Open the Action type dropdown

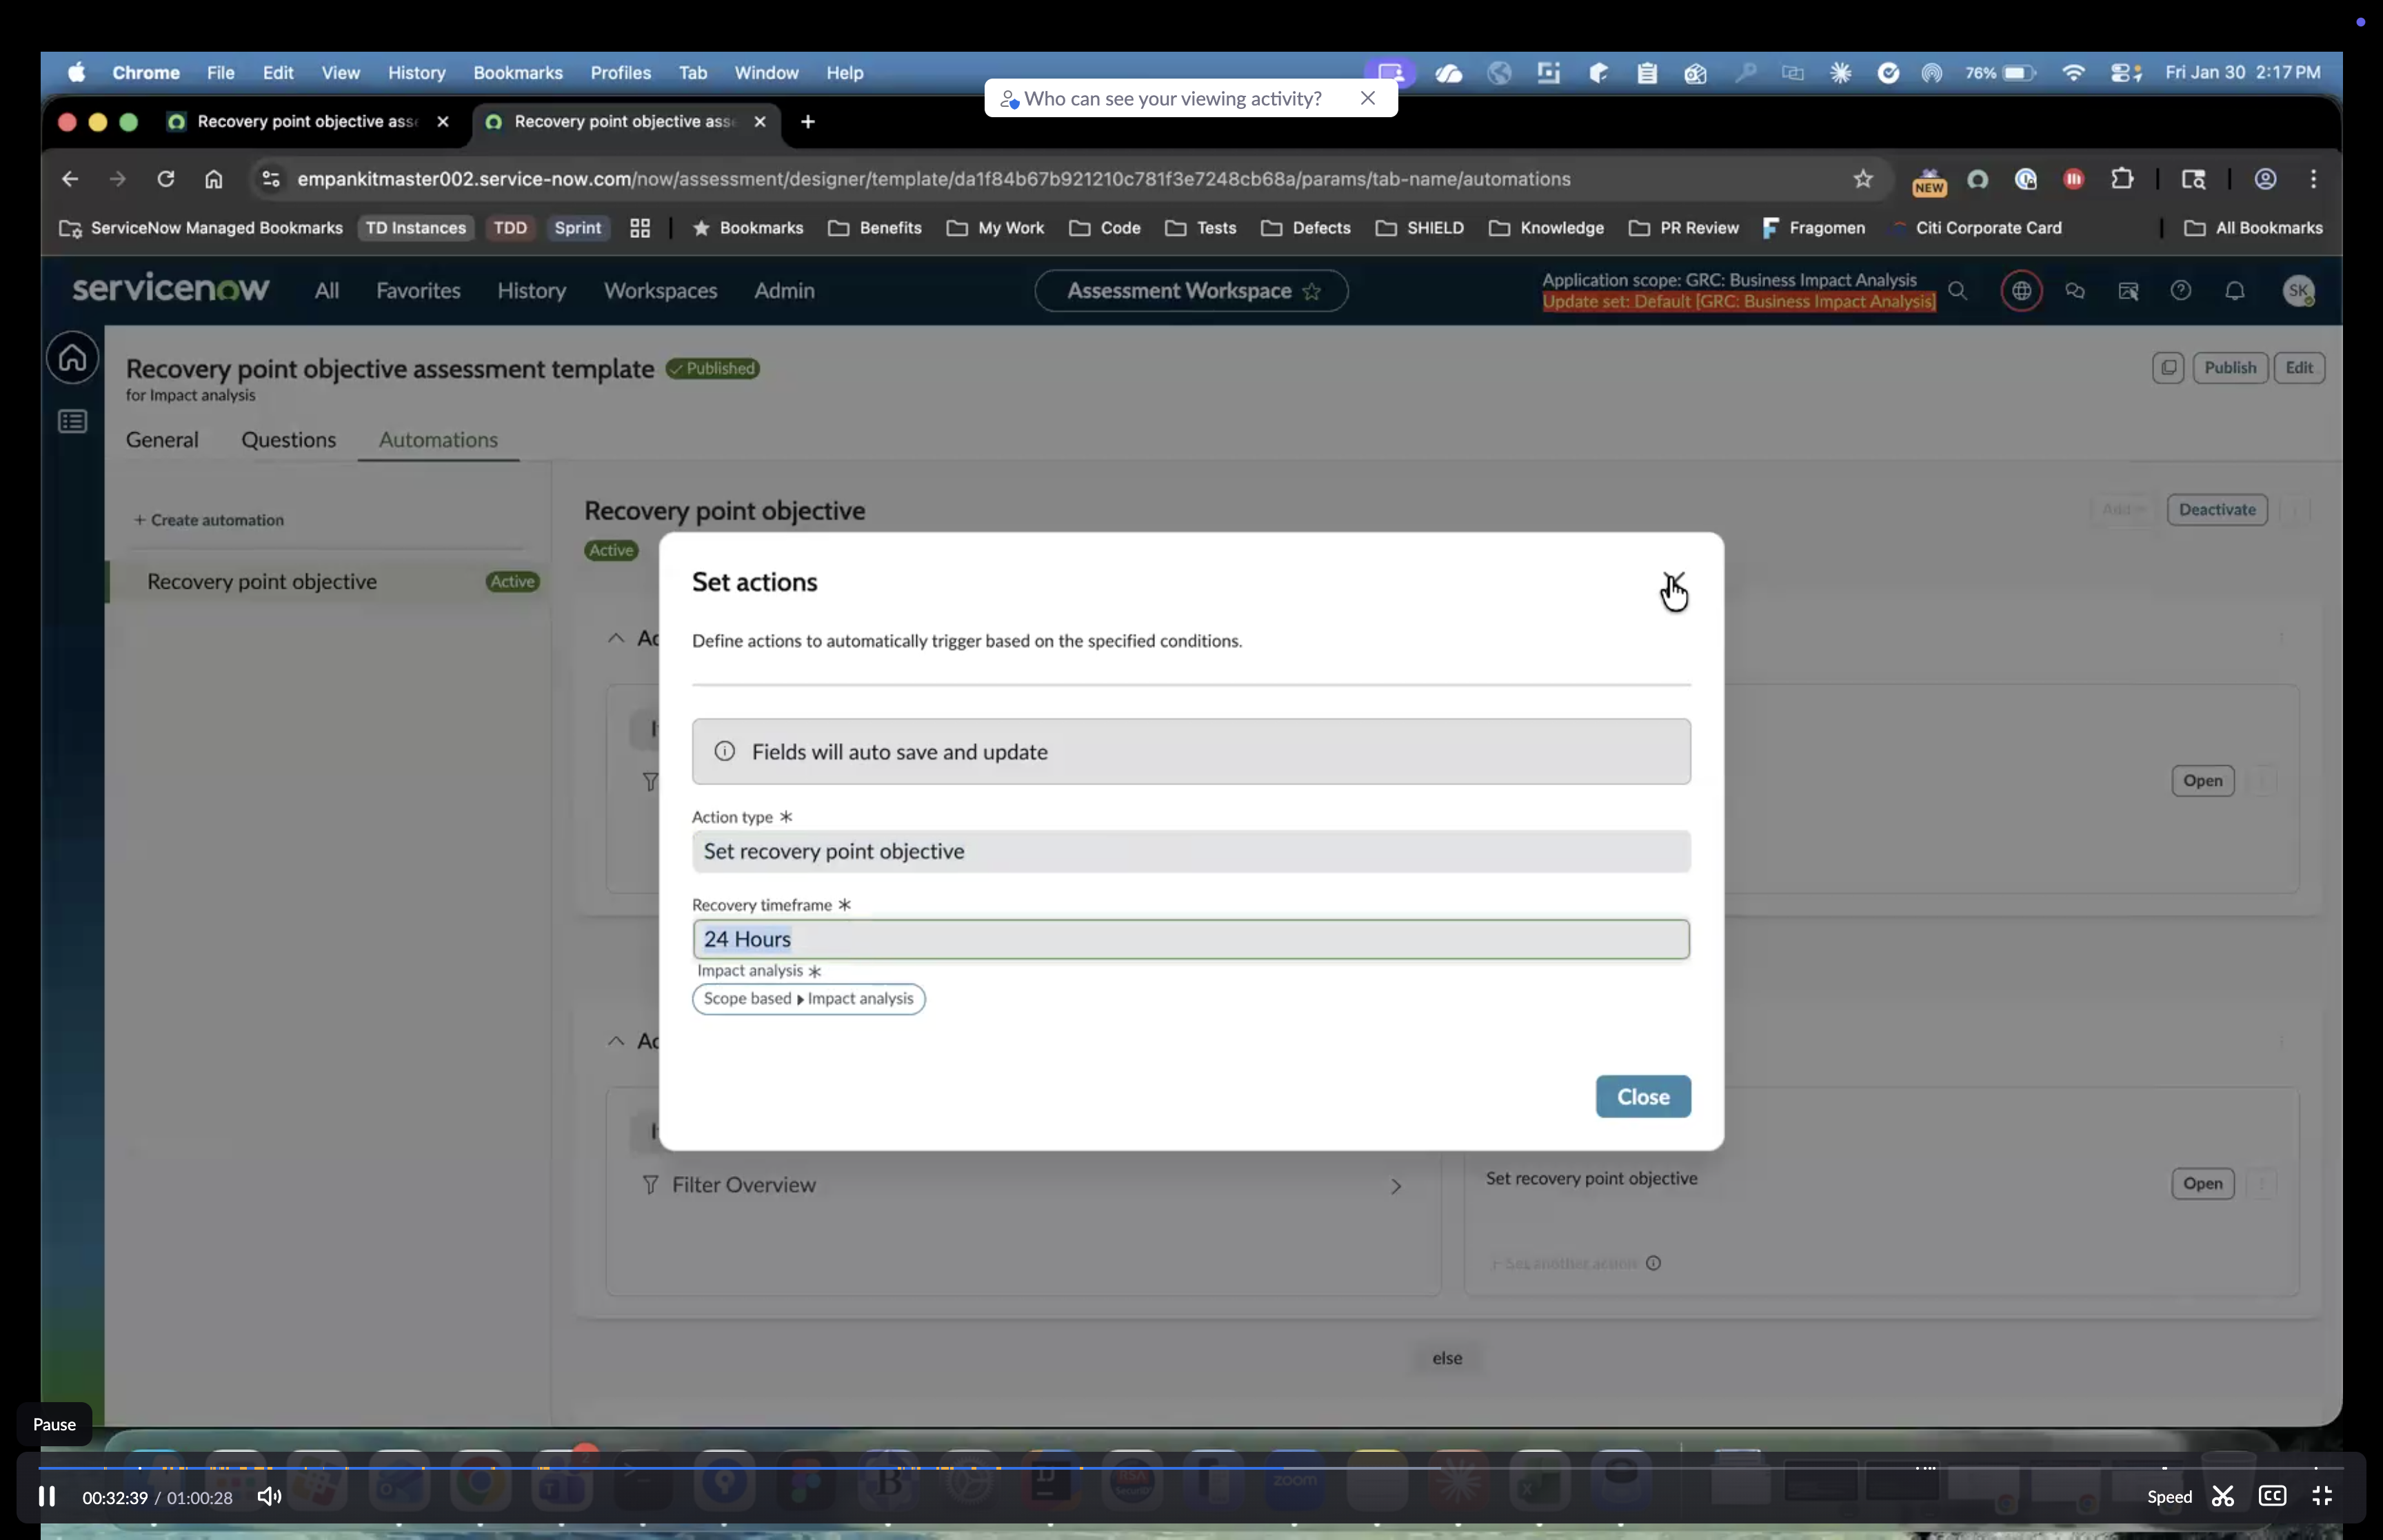1190,851
